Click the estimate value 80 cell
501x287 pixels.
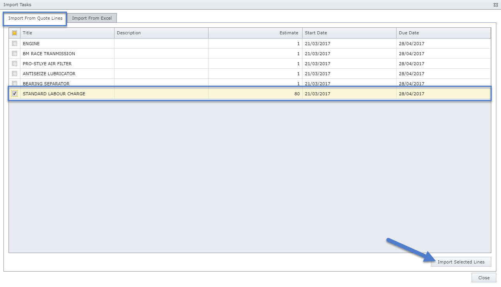pyautogui.click(x=255, y=94)
